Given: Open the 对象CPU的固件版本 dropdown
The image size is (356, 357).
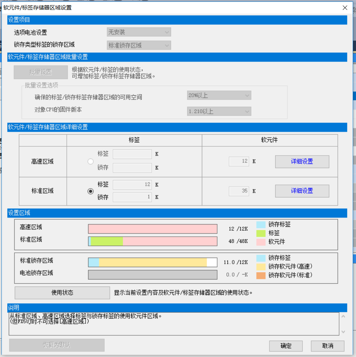Looking at the screenshot, I should [x=219, y=112].
